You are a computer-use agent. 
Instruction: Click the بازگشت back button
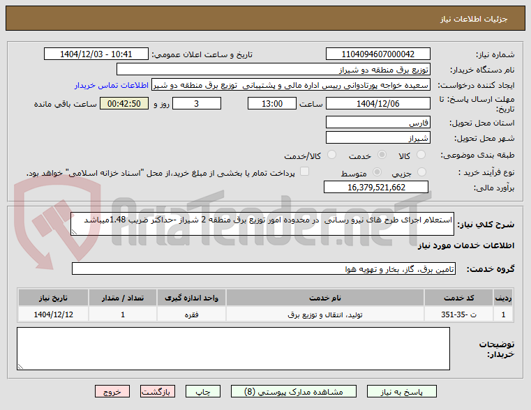[158, 391]
